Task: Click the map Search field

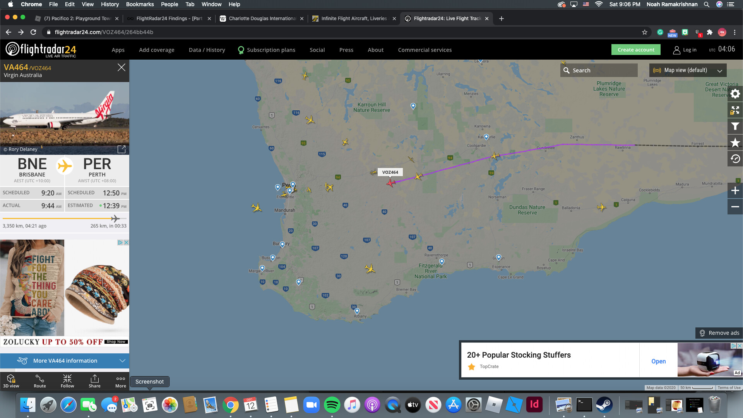Action: click(599, 70)
